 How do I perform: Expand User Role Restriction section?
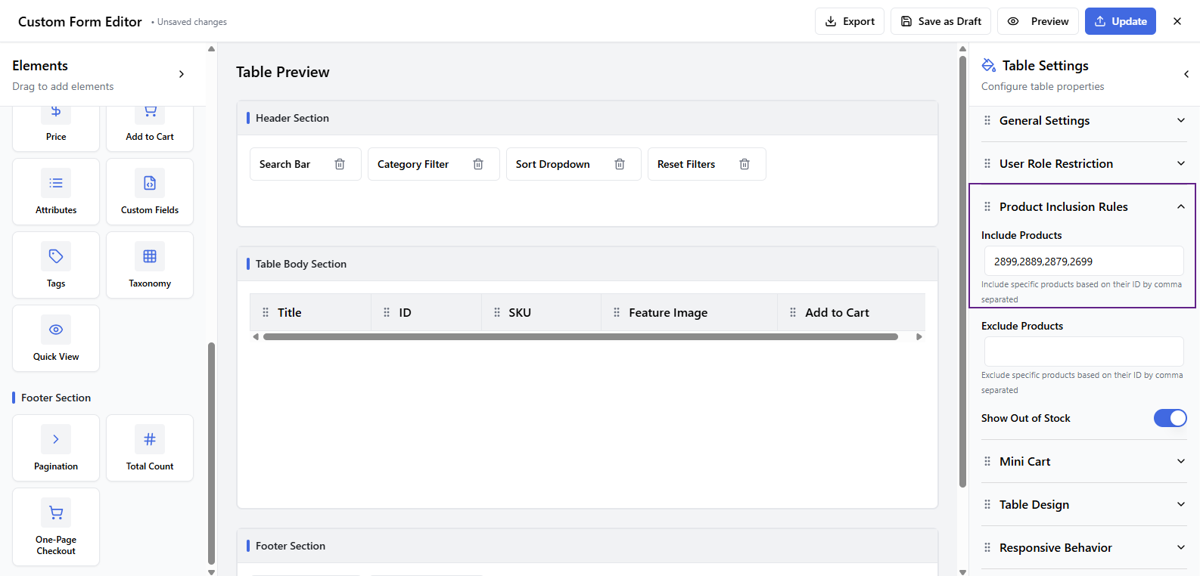click(1083, 164)
